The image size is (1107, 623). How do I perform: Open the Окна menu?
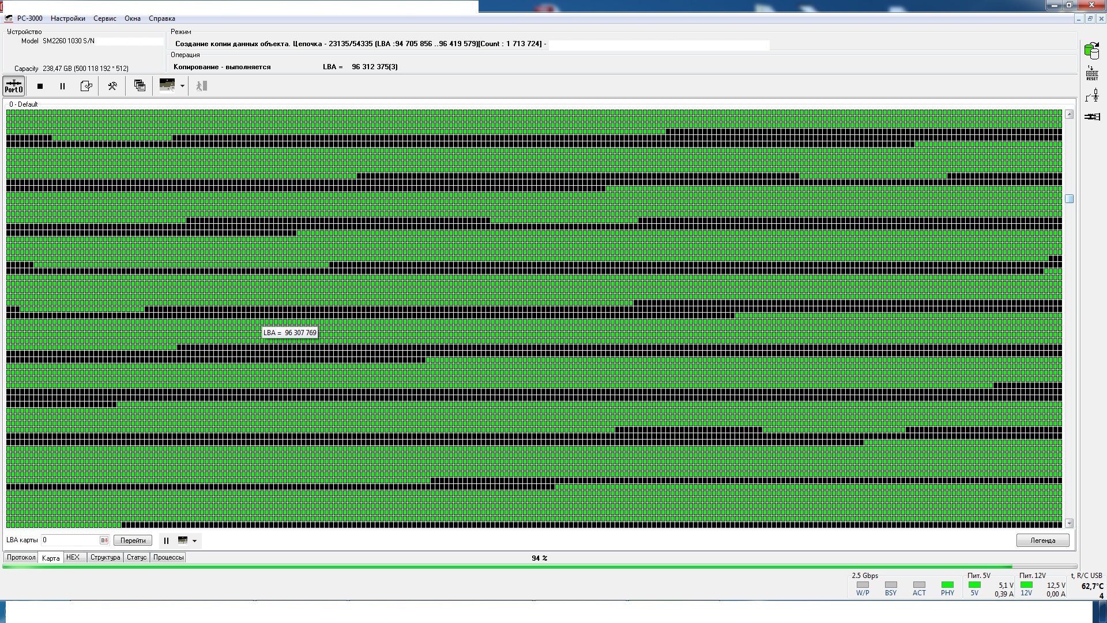click(133, 18)
